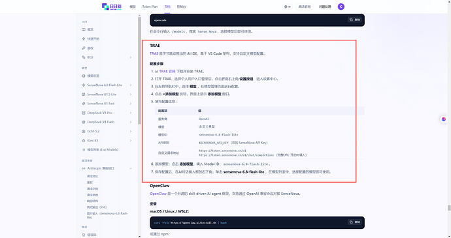Screen dimensions: 451x238
Task: Click the shield icon at the sidebar bottom
Action: coord(84,235)
